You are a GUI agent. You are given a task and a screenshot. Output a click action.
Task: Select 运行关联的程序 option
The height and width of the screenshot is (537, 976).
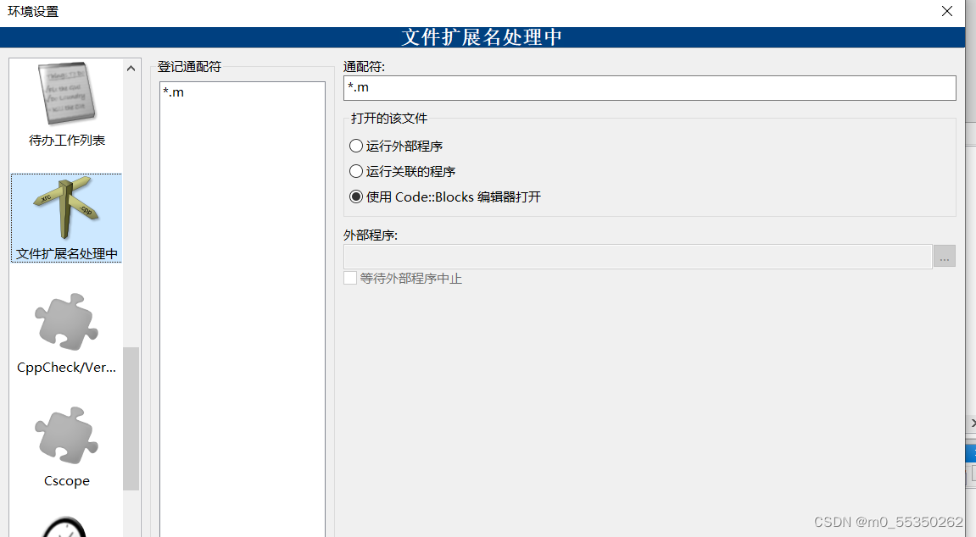(x=355, y=171)
